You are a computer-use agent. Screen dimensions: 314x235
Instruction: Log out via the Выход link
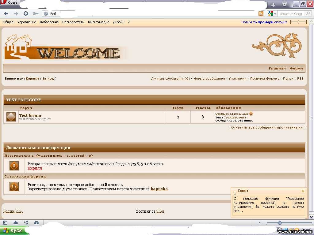(48, 79)
